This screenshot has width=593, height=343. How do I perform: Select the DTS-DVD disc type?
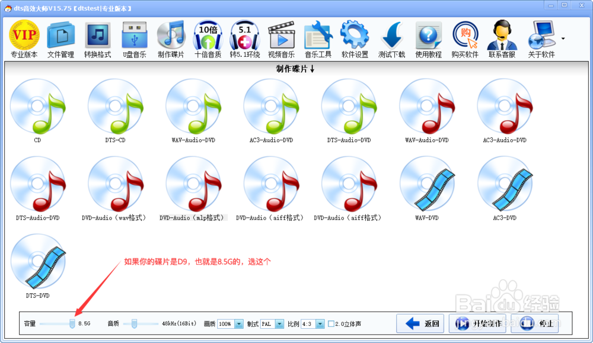tap(38, 264)
